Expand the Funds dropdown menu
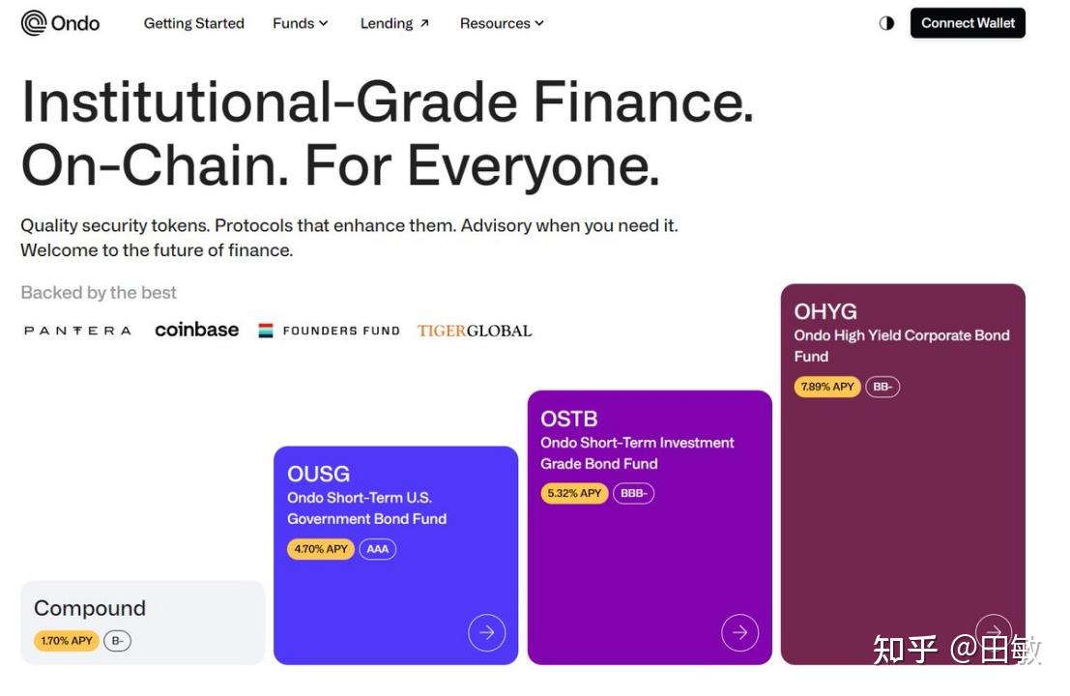This screenshot has height=696, width=1070. [x=301, y=23]
